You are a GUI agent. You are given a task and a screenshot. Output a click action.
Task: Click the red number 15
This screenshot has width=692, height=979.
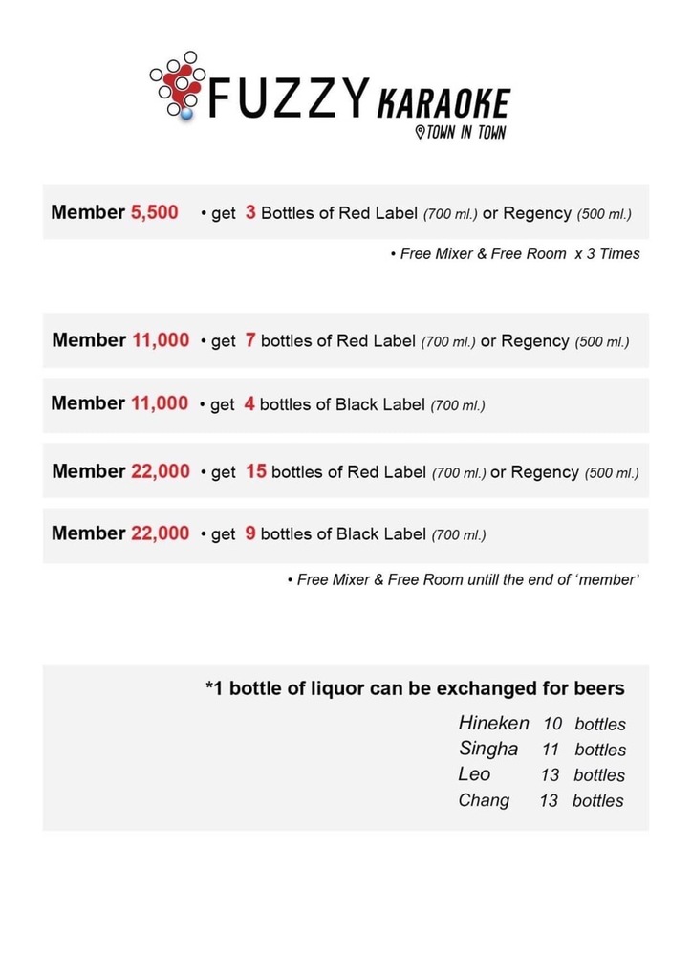tap(255, 471)
